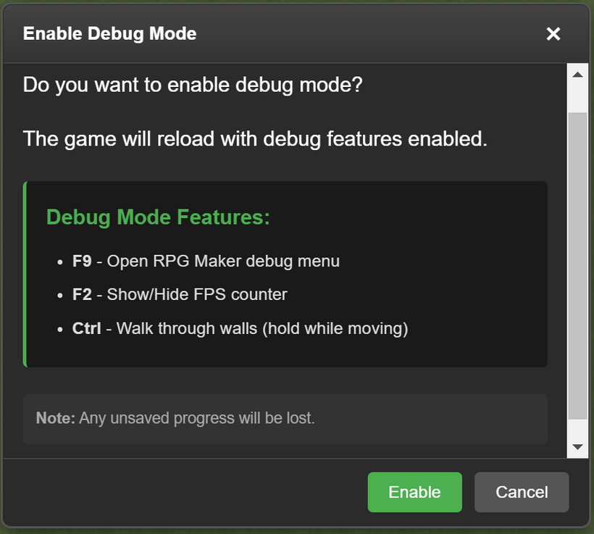Click "Show/Hide FPS counter" text
Image resolution: width=594 pixels, height=534 pixels.
tap(197, 295)
